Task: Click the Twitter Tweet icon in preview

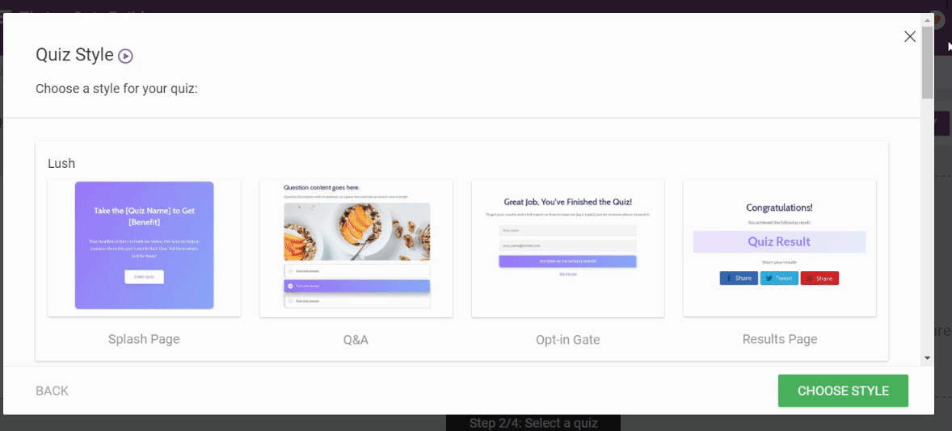Action: [779, 278]
